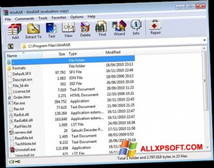
Task: Click the status bar total bytes text
Action: click(x=152, y=157)
